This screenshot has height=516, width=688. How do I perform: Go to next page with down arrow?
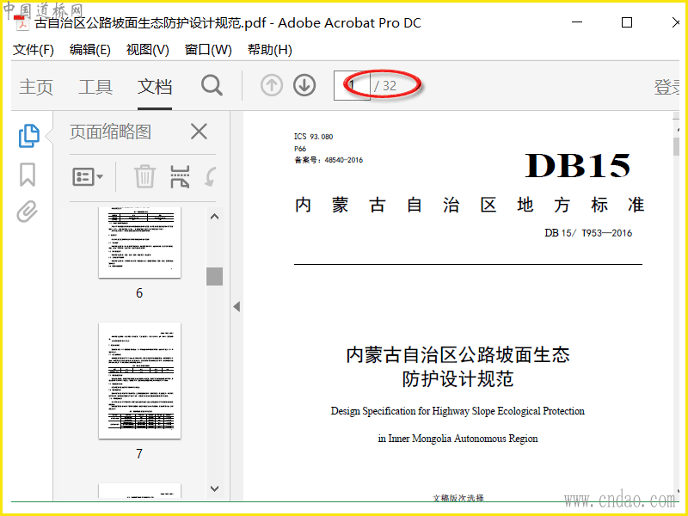pyautogui.click(x=304, y=85)
